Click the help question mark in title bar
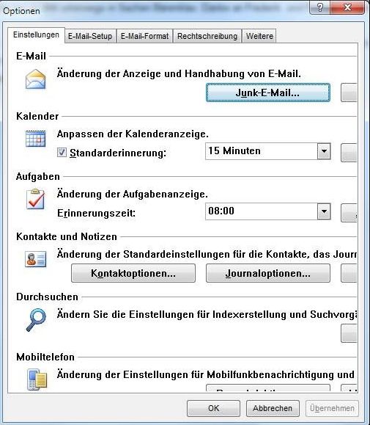Image resolution: width=370 pixels, height=425 pixels. coord(320,7)
